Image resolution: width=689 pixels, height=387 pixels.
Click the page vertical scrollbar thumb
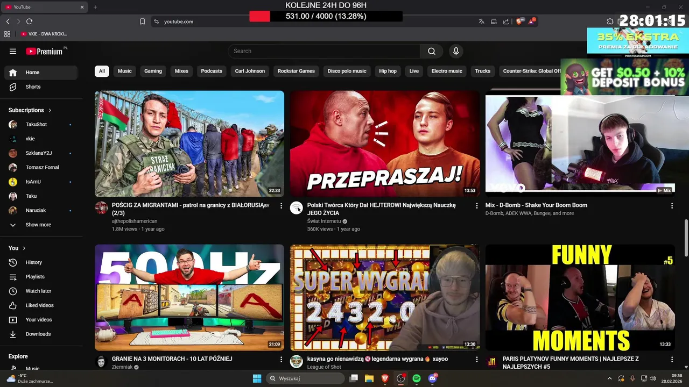(x=686, y=238)
